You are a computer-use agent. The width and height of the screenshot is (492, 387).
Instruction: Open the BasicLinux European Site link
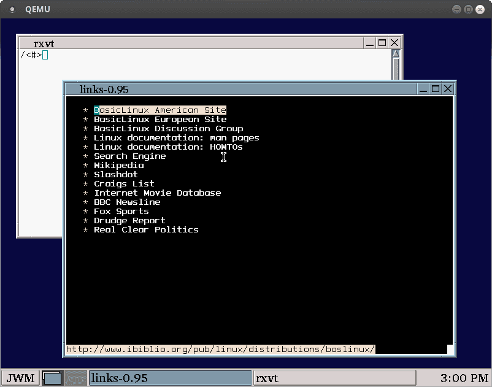tap(160, 120)
